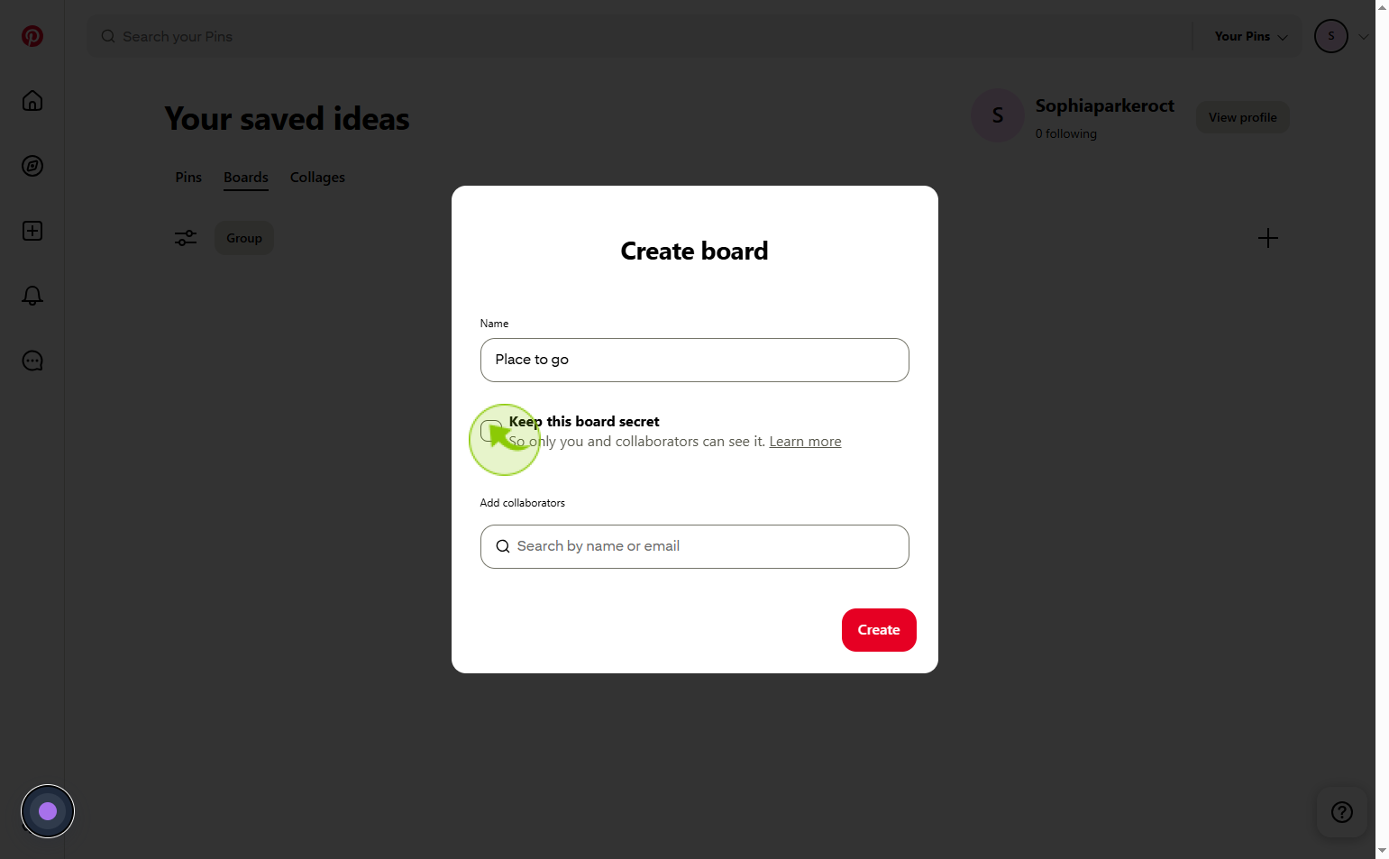Click the Create board heading text
The width and height of the screenshot is (1389, 859).
point(694,251)
